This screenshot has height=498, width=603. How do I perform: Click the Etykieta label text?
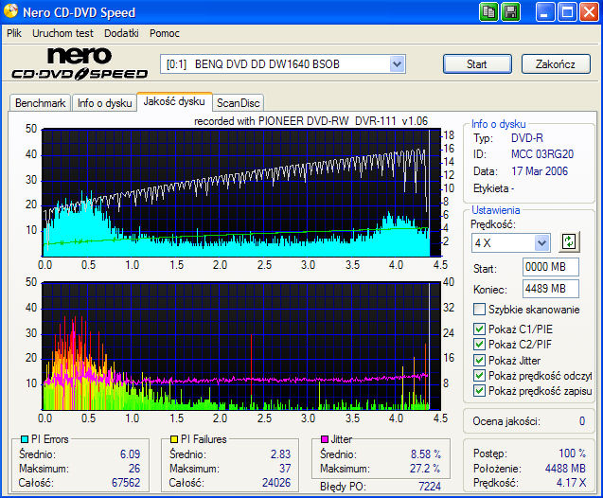493,188
